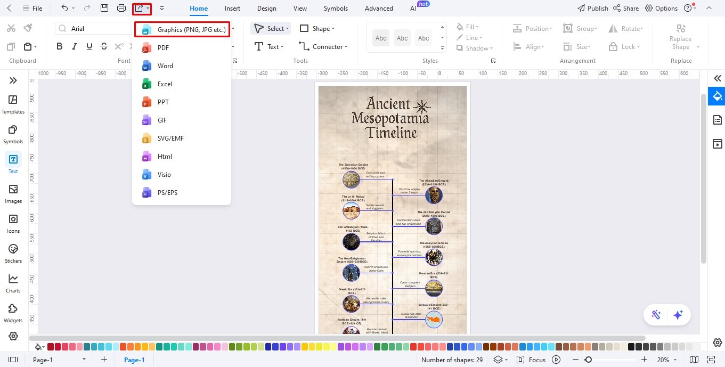Adjust the zoom slider handle
The image size is (725, 367).
click(588, 360)
